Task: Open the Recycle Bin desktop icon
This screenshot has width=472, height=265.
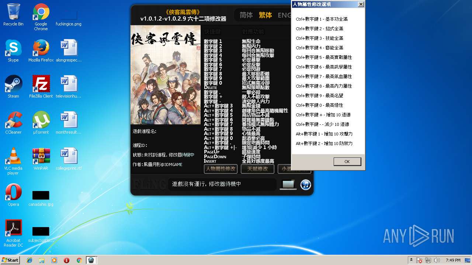Action: click(13, 15)
